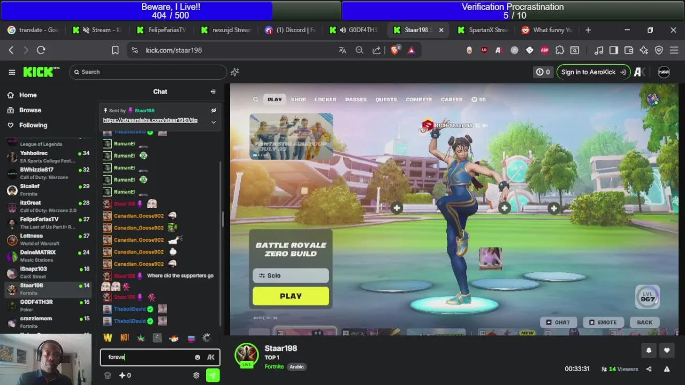This screenshot has height=385, width=685.
Task: Click the Kick search field
Action: pos(148,72)
